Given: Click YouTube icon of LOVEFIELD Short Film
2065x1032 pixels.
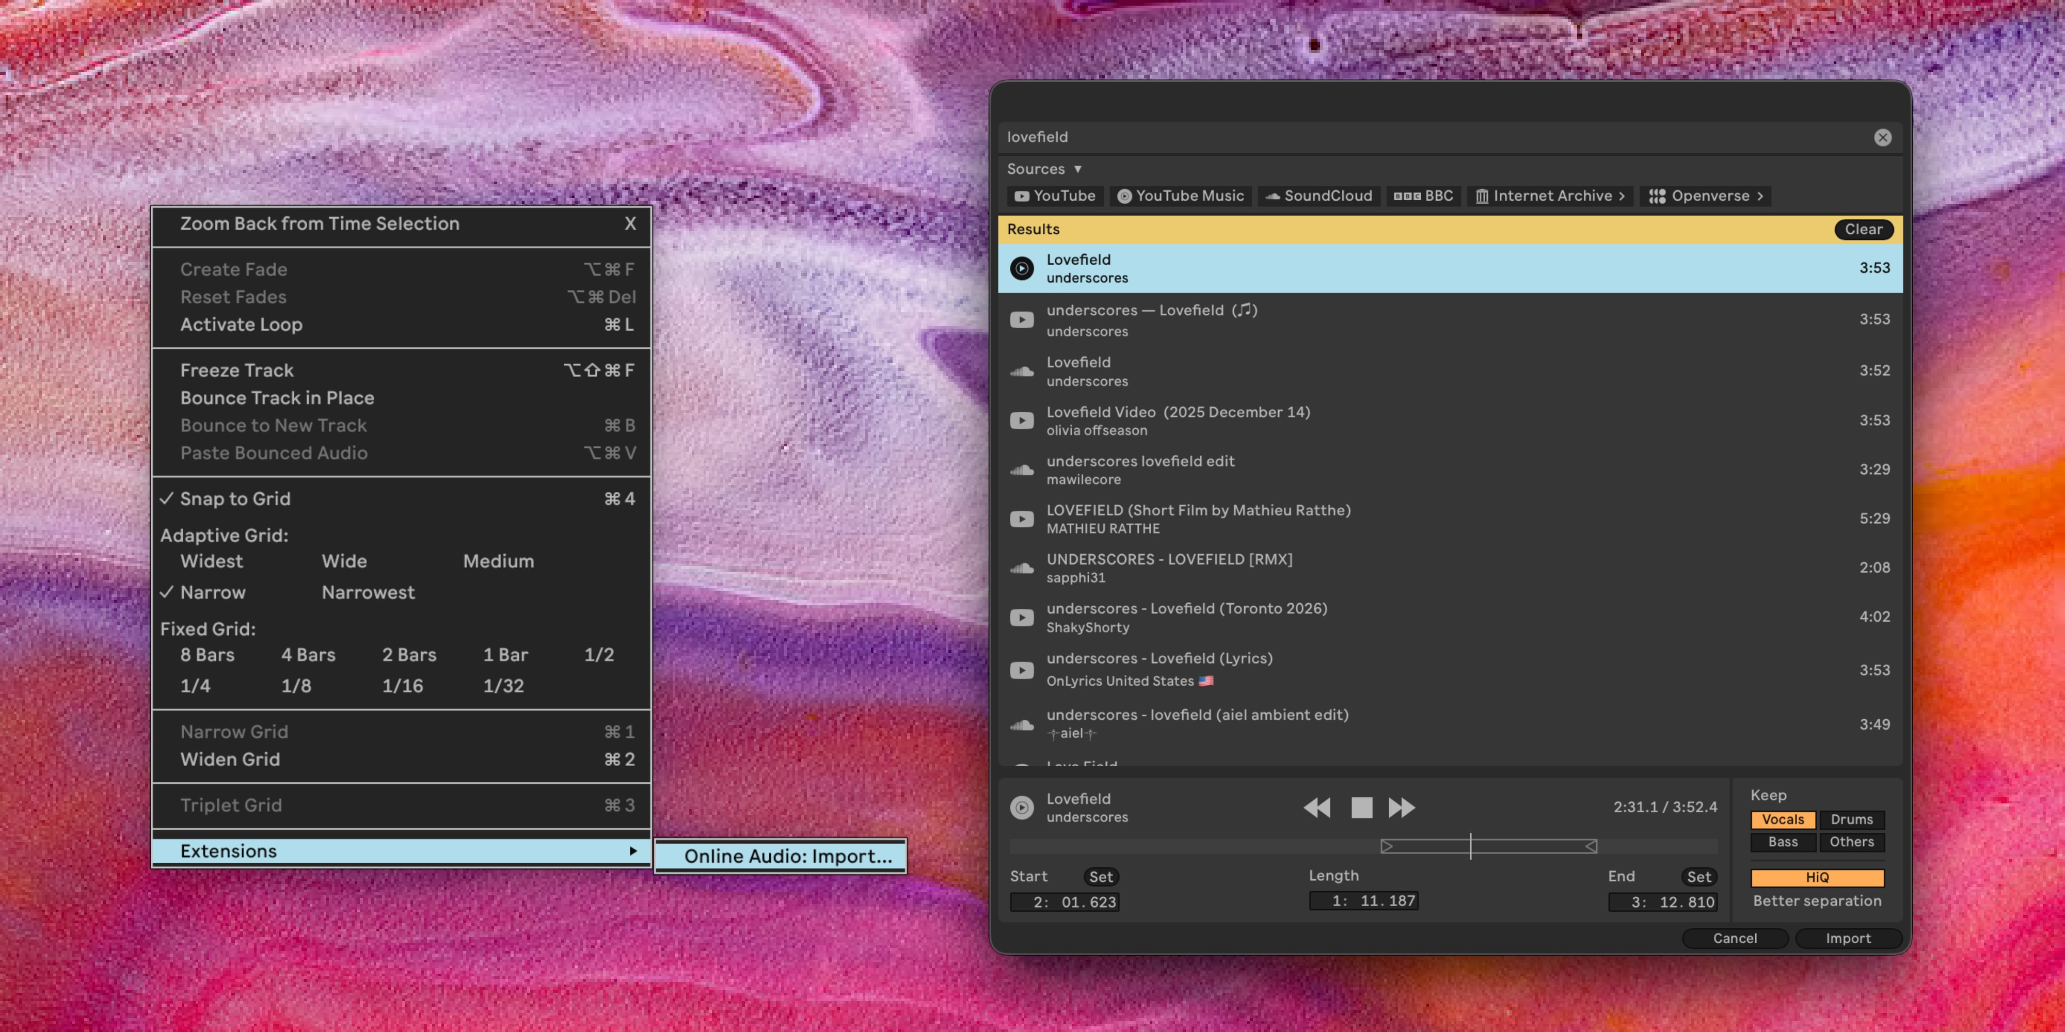Looking at the screenshot, I should [1021, 519].
